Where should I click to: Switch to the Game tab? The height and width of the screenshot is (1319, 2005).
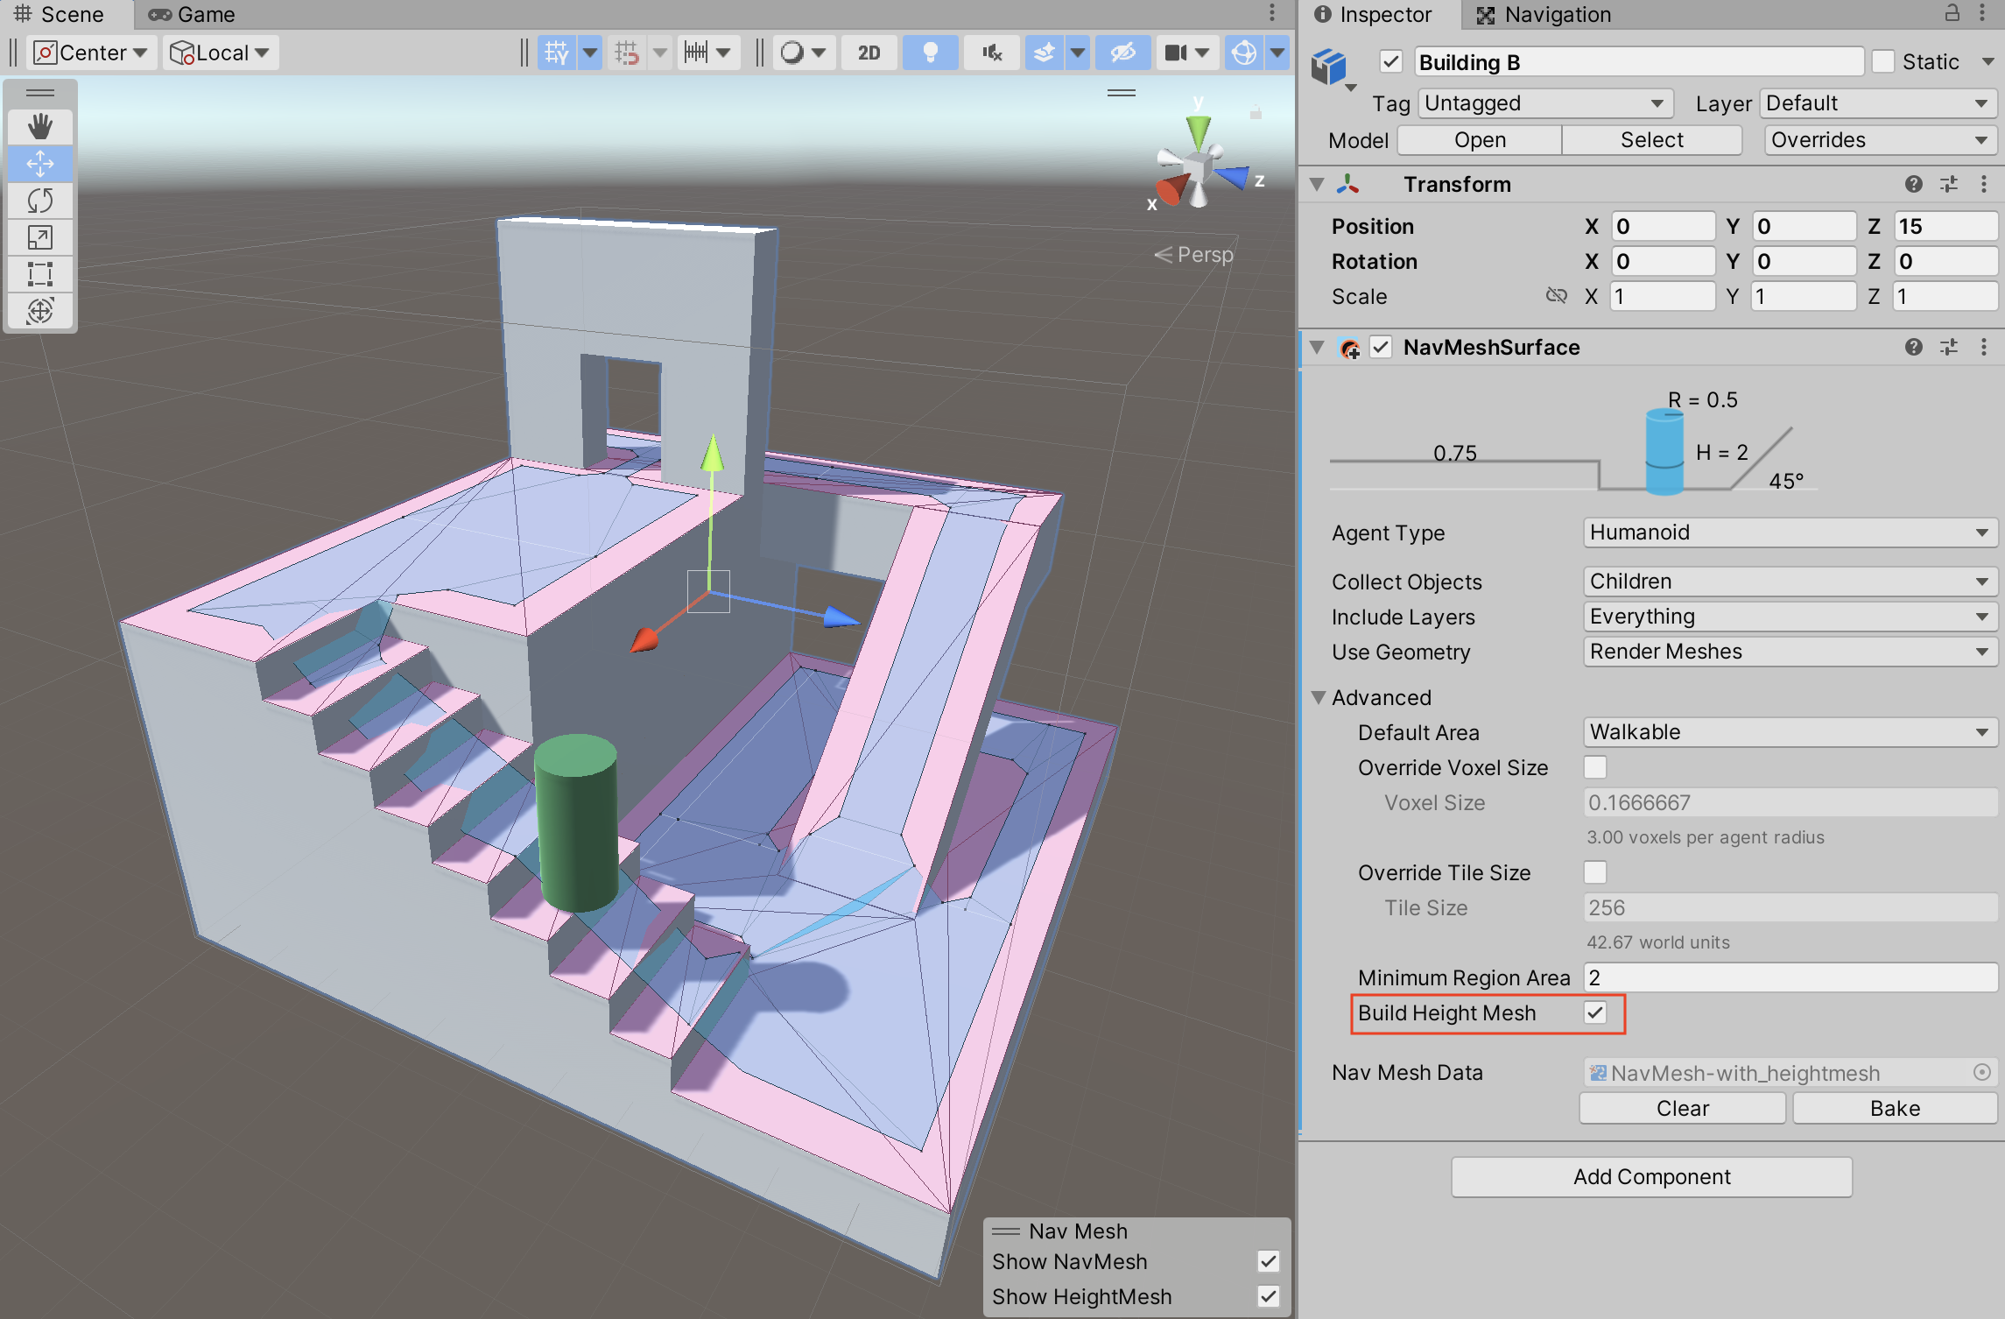pyautogui.click(x=191, y=14)
